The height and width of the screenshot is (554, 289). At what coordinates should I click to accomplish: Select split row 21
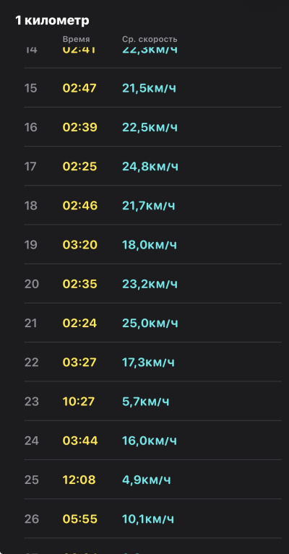[152, 324]
